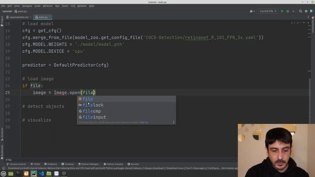Start the debugger with the bug icon
Screen dimensions: 315x177
(287, 11)
